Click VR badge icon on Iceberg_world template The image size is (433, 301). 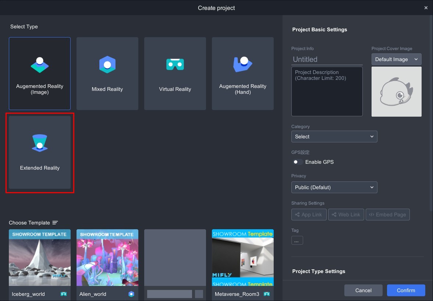[64, 294]
